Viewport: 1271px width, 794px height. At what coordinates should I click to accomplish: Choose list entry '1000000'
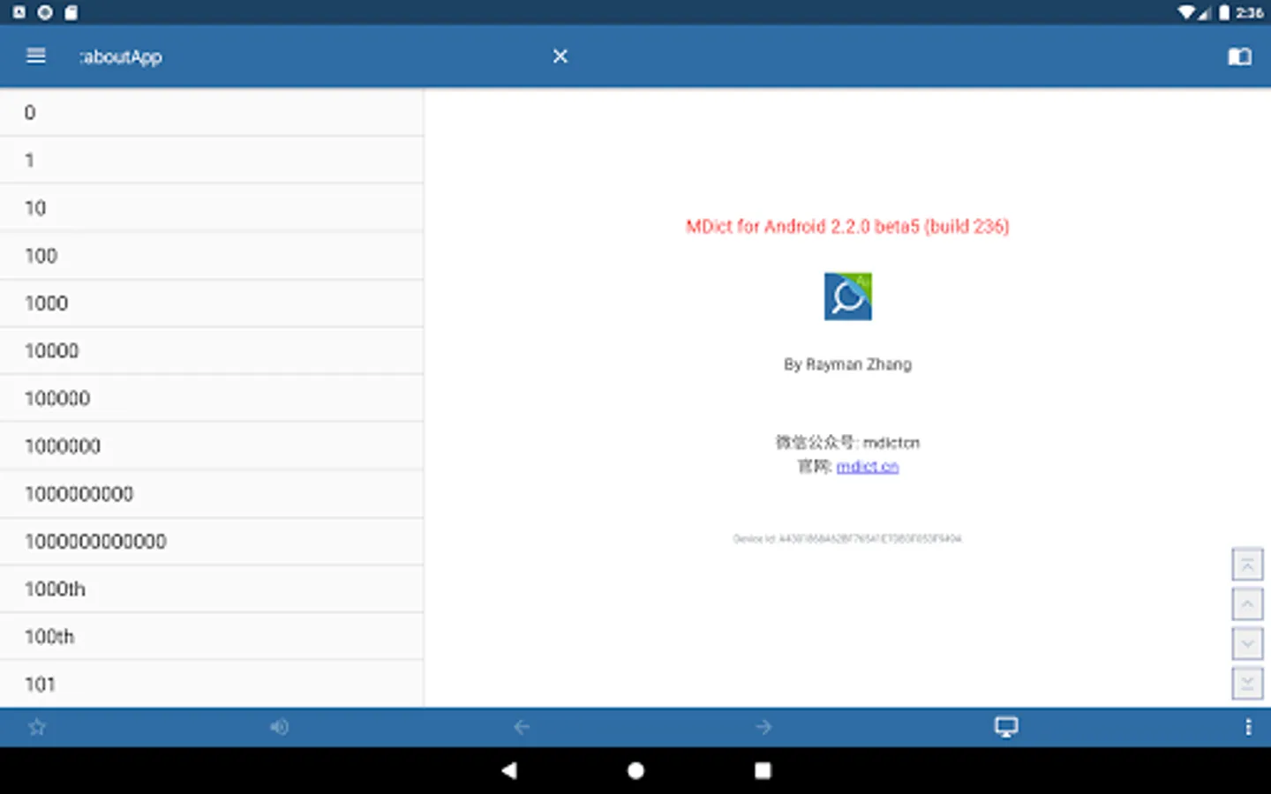pos(212,446)
